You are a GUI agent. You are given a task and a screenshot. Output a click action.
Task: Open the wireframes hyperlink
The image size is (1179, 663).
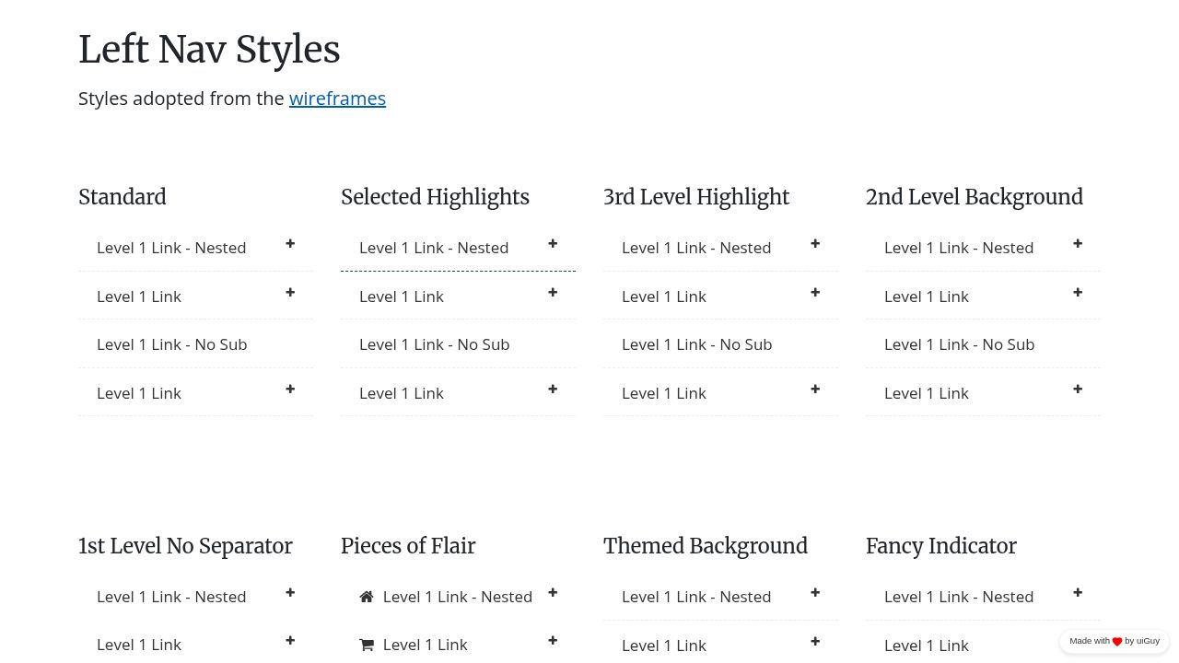tap(337, 99)
